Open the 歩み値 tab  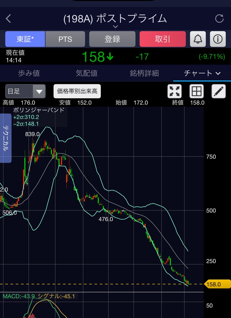(29, 73)
